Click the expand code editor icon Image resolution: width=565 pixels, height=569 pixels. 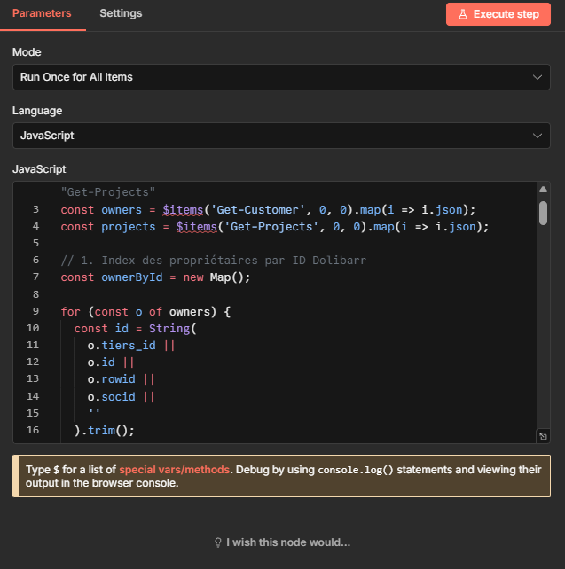[x=543, y=436]
